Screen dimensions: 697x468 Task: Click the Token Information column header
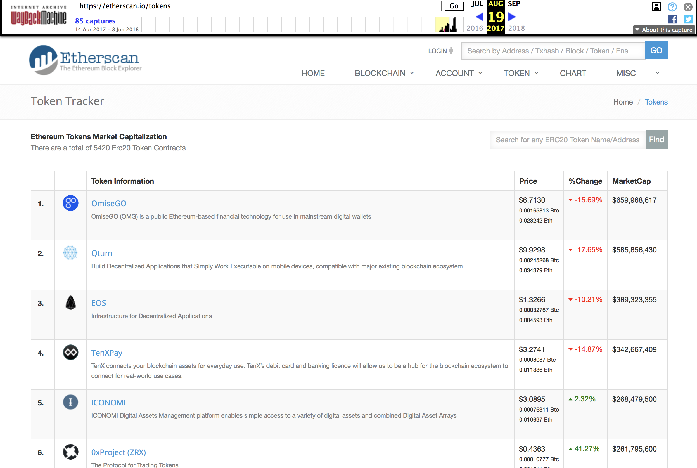(123, 181)
